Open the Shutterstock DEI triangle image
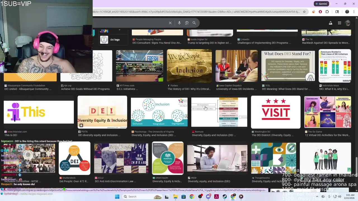The image size is (358, 201). coord(74,158)
